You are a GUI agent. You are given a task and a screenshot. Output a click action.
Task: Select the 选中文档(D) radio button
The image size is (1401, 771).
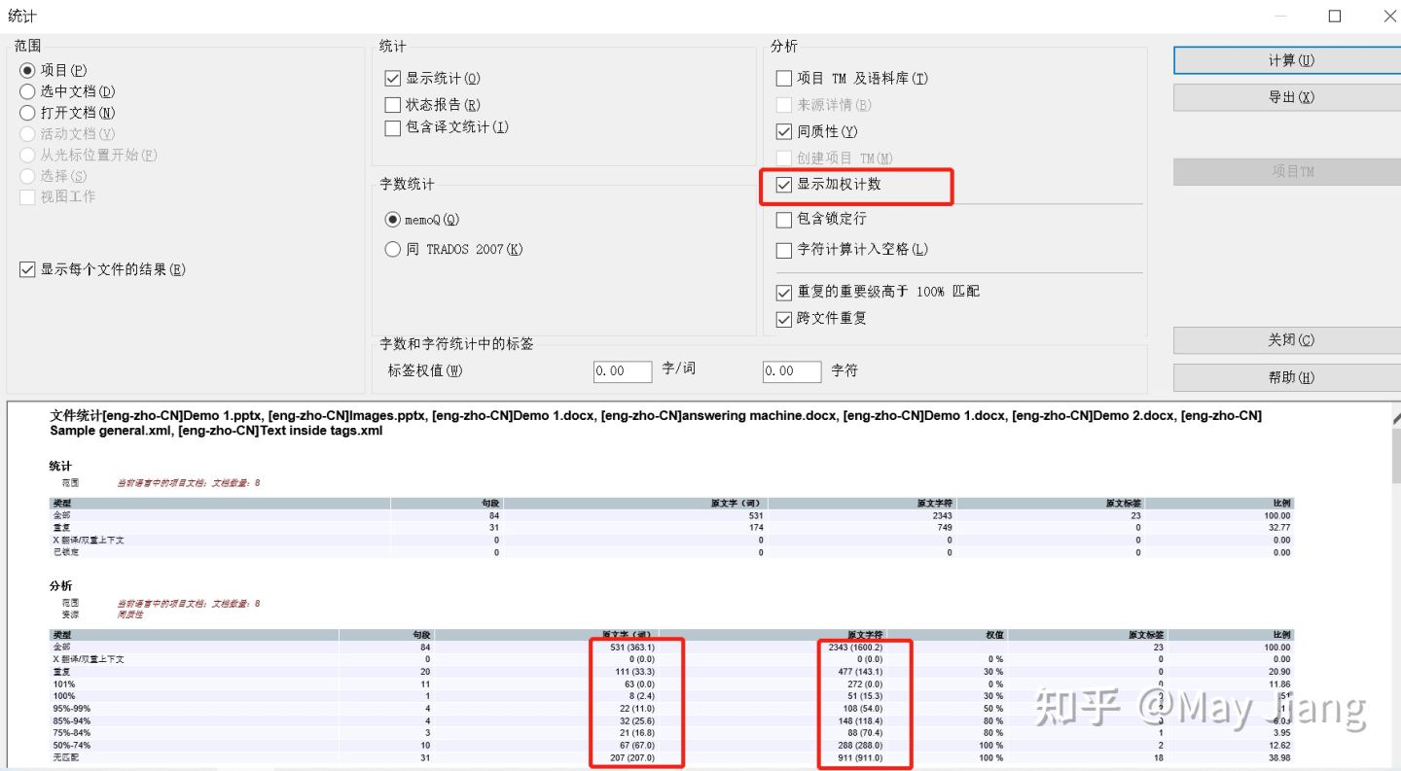pyautogui.click(x=29, y=92)
